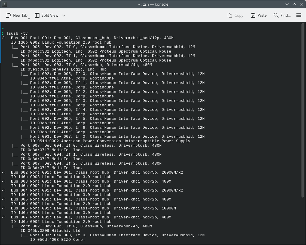The image size is (306, 245).
Task: Click the WootingOne 'If 6' port line
Action: click(x=113, y=128)
